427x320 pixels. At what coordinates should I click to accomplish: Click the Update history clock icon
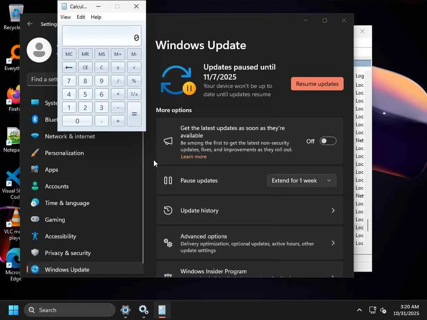pos(168,210)
